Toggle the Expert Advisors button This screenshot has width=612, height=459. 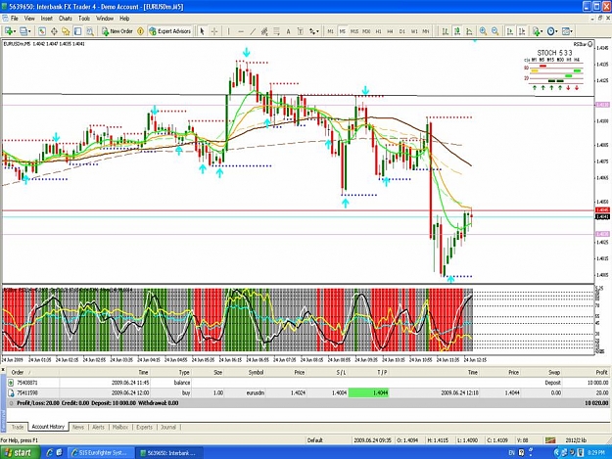(169, 31)
